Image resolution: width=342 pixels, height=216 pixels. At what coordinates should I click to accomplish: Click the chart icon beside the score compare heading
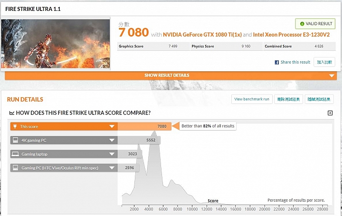(12, 113)
